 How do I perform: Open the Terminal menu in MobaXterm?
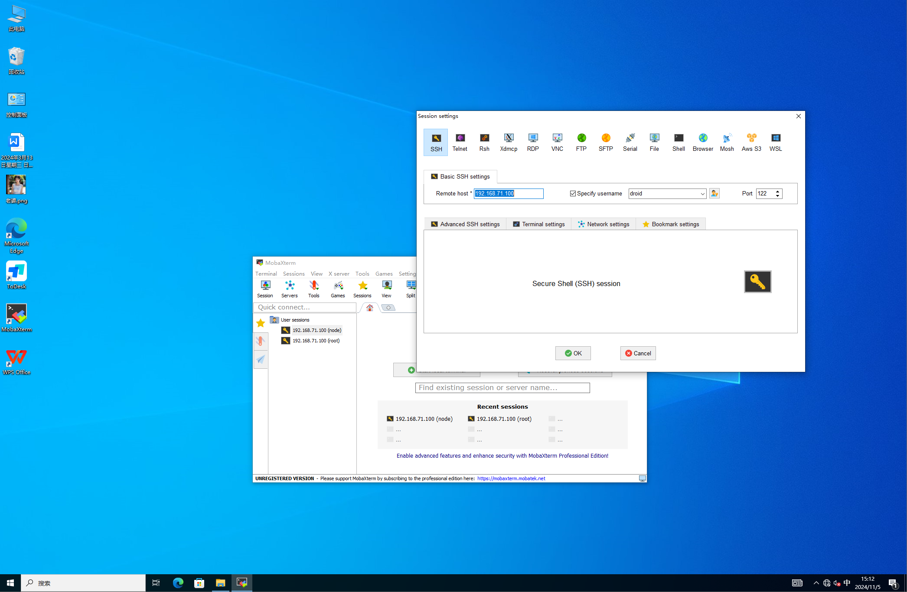[x=266, y=274]
